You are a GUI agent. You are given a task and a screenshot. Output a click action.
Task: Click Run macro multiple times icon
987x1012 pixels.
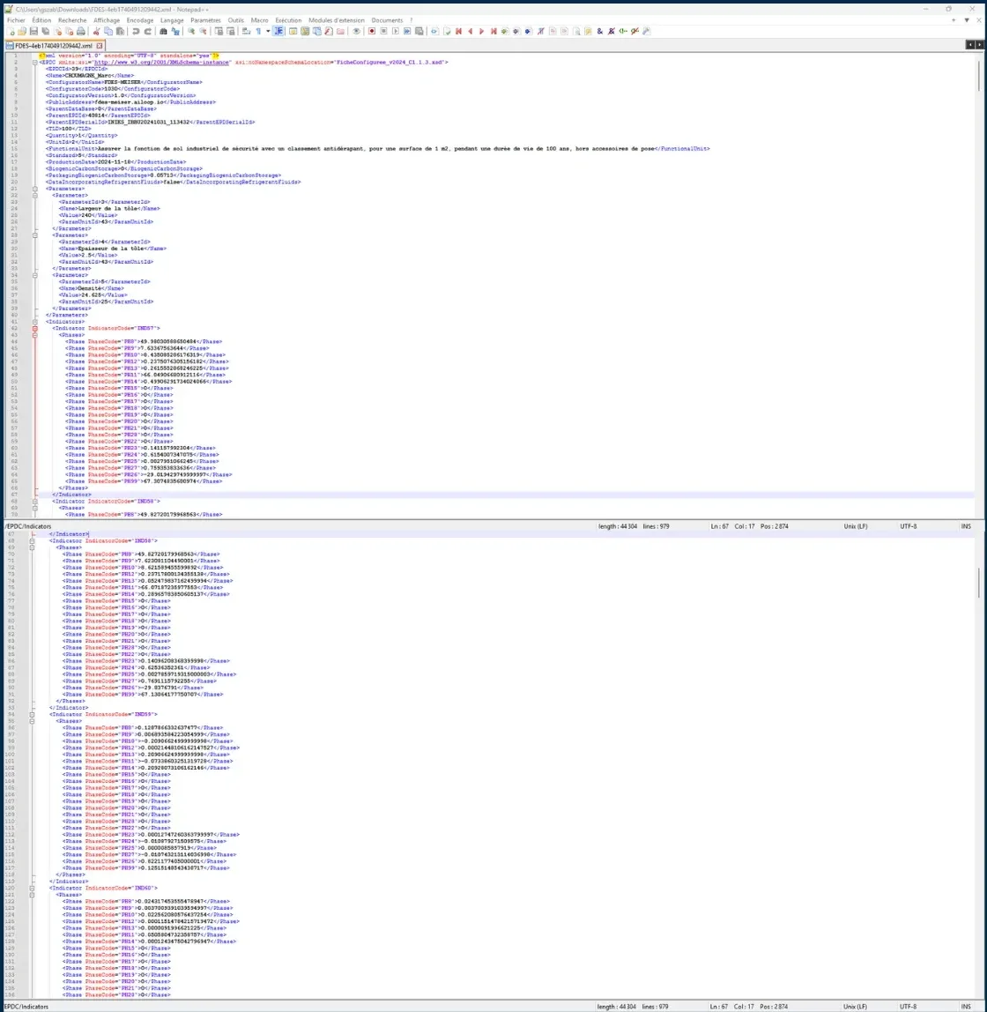tap(407, 31)
